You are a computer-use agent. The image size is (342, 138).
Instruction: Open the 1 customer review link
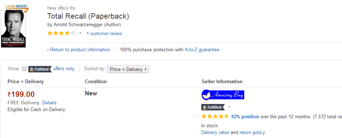pos(104,34)
